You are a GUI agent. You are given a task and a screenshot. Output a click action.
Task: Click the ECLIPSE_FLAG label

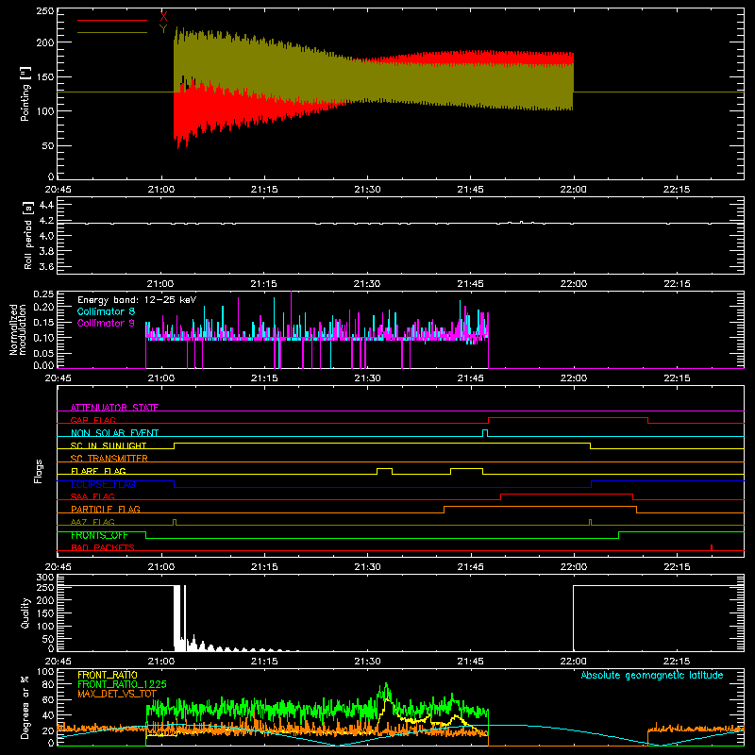103,484
